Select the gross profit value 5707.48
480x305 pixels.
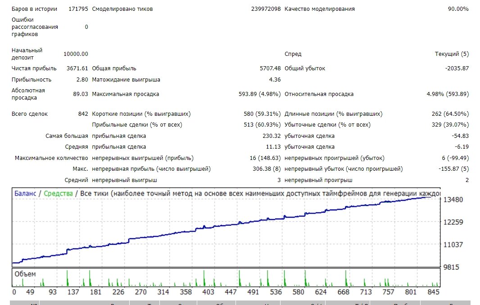[270, 68]
